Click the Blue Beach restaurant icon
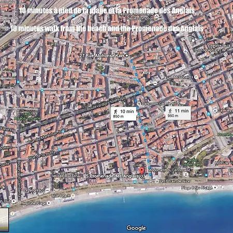The width and height of the screenshot is (233, 233). tap(73, 196)
